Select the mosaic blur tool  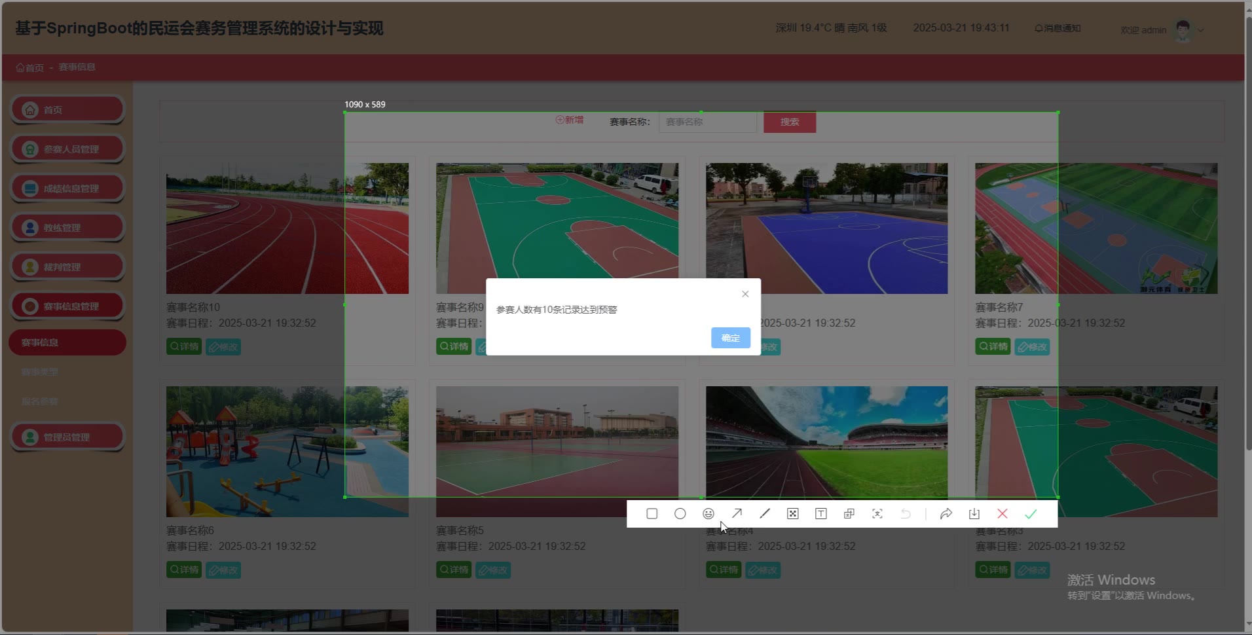pyautogui.click(x=792, y=514)
